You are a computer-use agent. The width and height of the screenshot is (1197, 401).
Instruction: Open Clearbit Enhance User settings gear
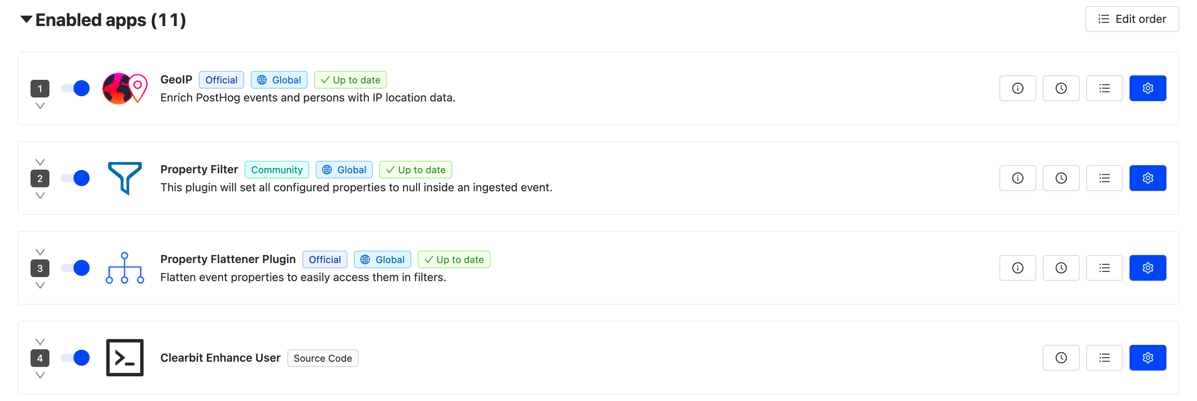pos(1147,358)
